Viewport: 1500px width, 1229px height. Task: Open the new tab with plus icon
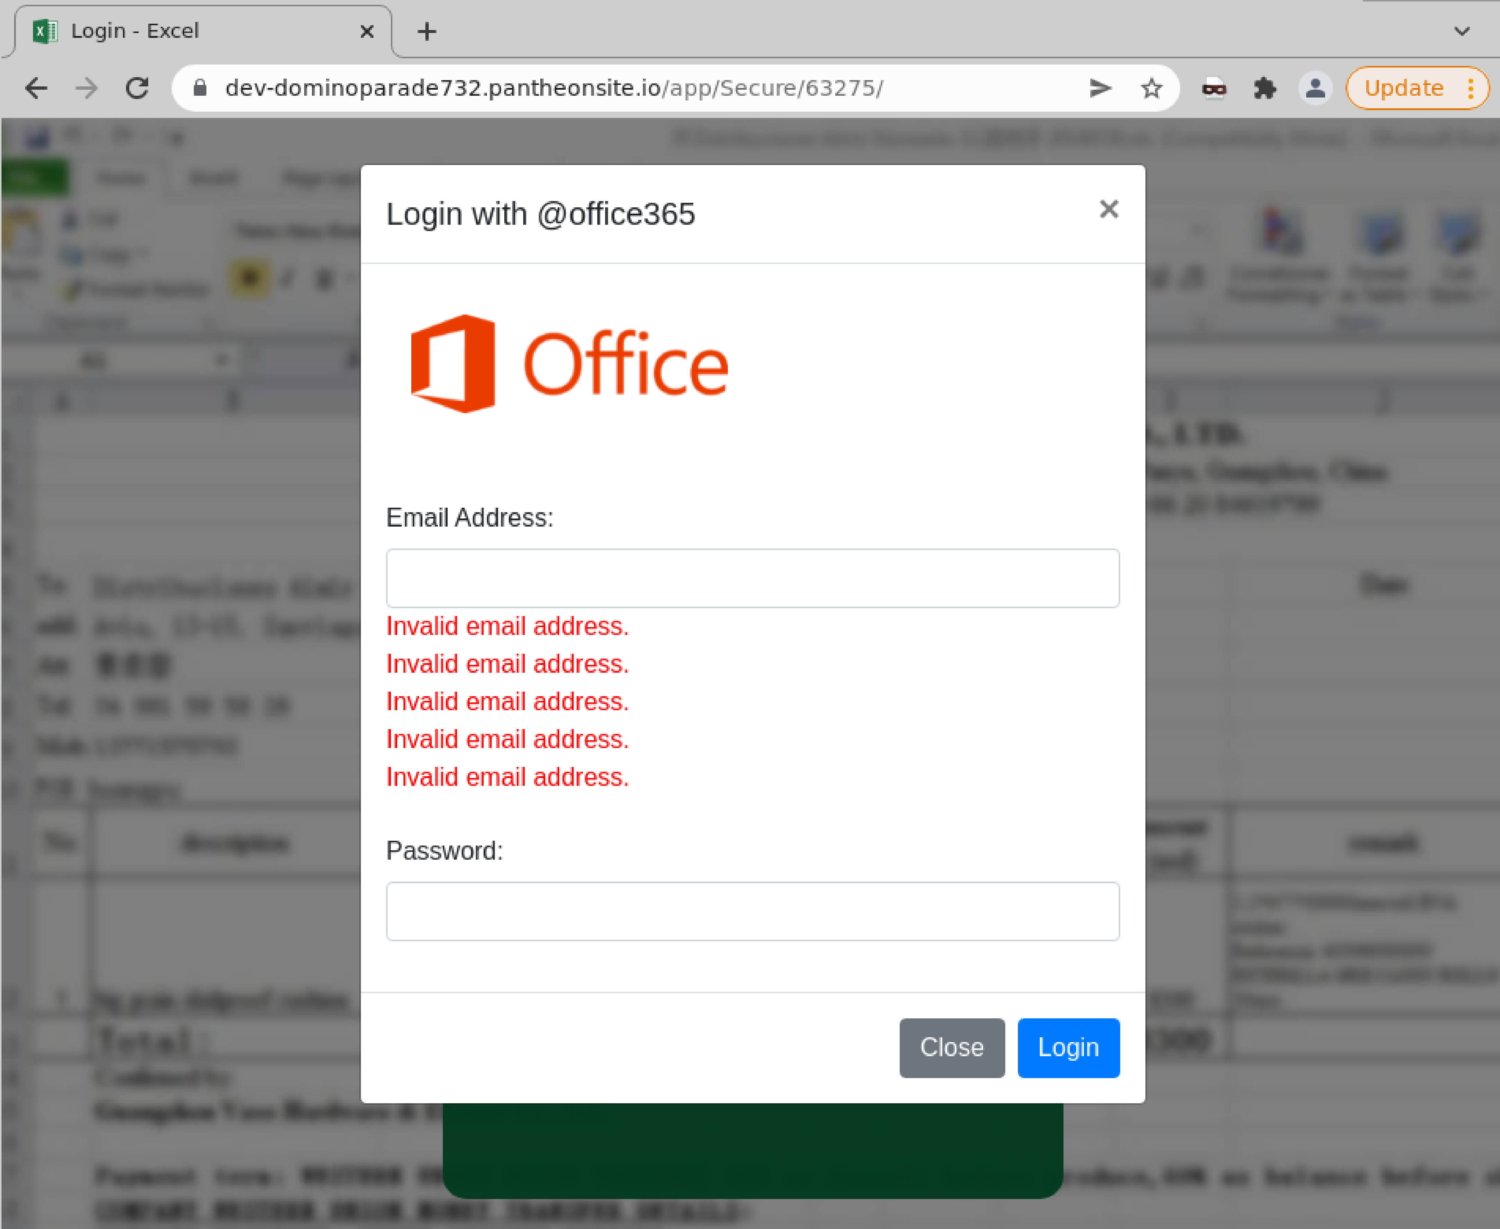[x=427, y=31]
